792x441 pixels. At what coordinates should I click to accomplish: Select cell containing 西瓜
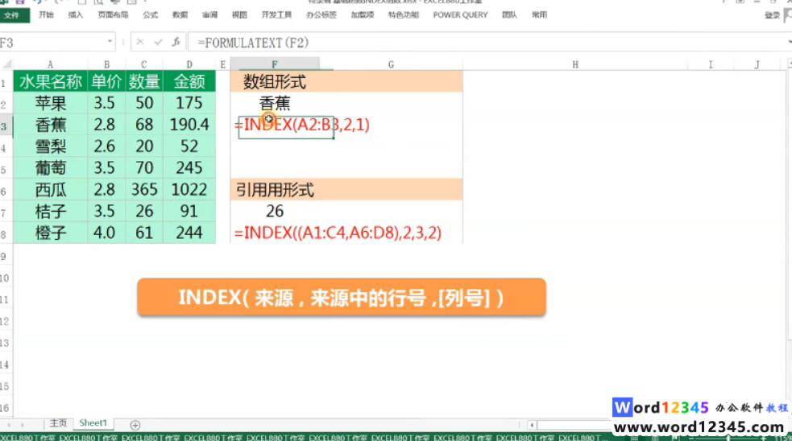pos(50,190)
